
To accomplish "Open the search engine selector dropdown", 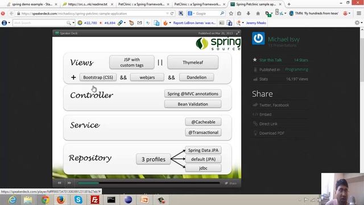I will click(x=191, y=14).
